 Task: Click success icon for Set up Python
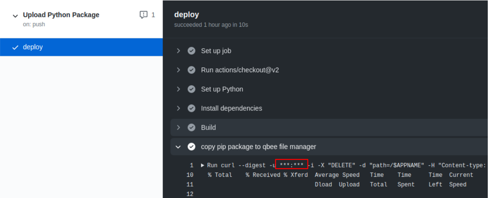point(191,89)
